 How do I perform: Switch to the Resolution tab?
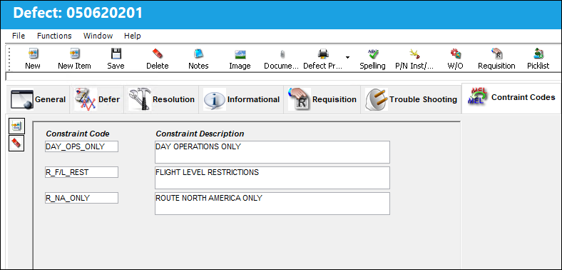pyautogui.click(x=161, y=99)
